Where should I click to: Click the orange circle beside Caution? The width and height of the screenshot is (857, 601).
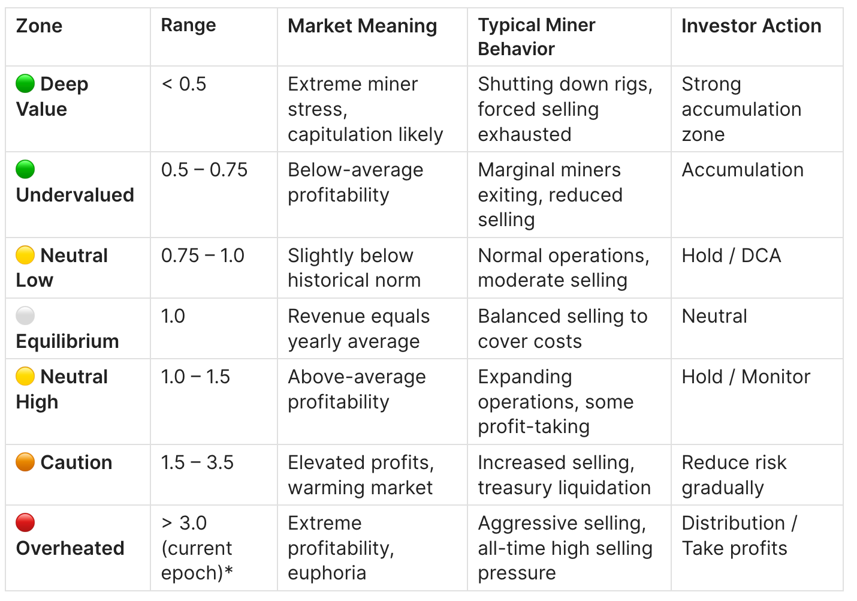(x=25, y=462)
